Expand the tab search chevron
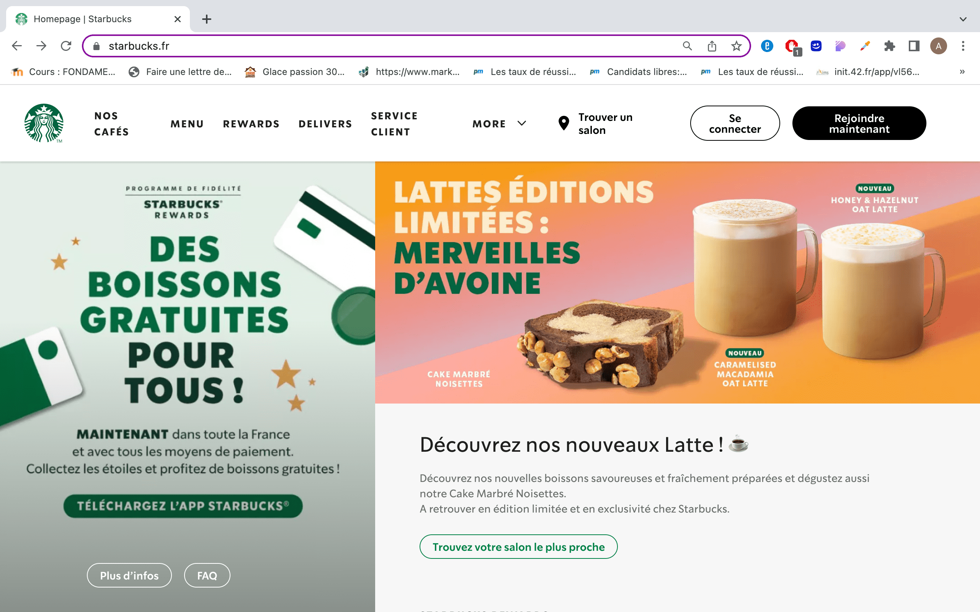Image resolution: width=980 pixels, height=612 pixels. pyautogui.click(x=963, y=19)
